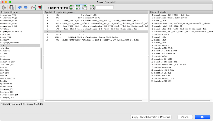Screen dimensions: 213x121
Task: Toggle filter by pin count
Action: tap(78, 7)
